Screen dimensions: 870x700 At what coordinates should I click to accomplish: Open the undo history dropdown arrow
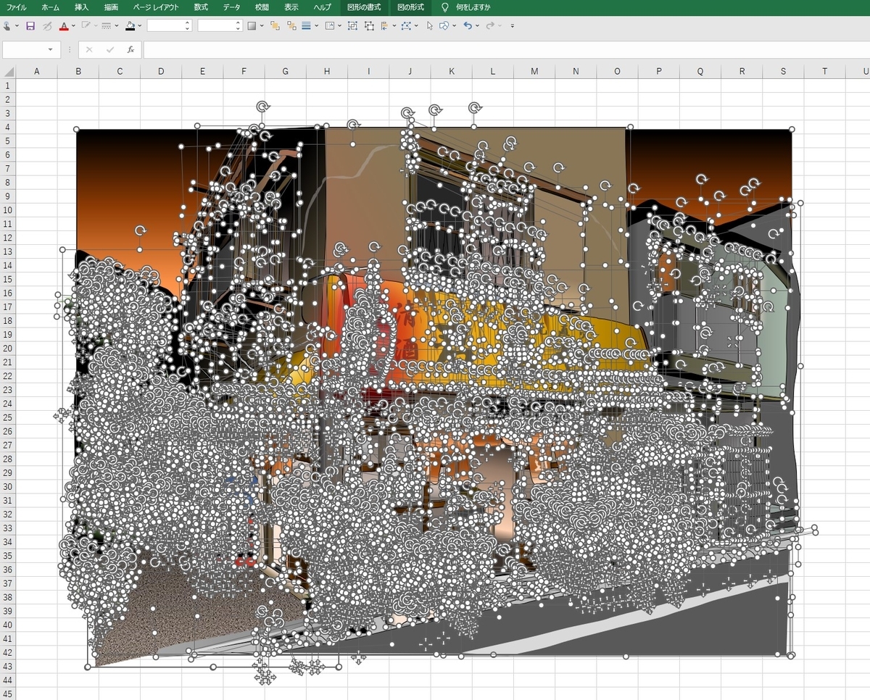pyautogui.click(x=476, y=25)
